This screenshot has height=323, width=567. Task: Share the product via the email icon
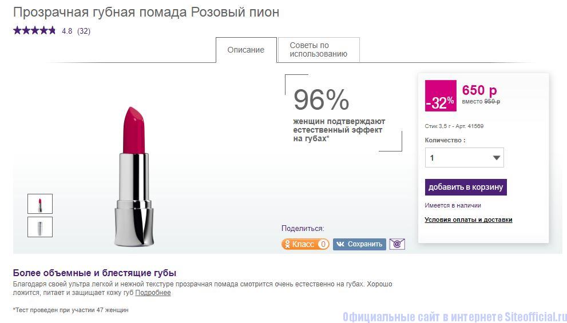click(x=397, y=244)
